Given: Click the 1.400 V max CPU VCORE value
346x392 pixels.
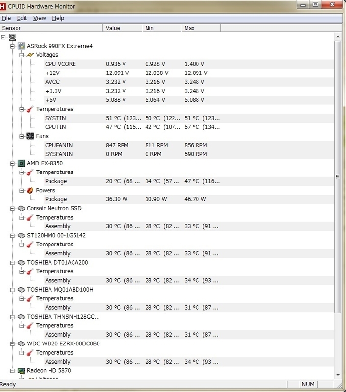Looking at the screenshot, I should [194, 64].
